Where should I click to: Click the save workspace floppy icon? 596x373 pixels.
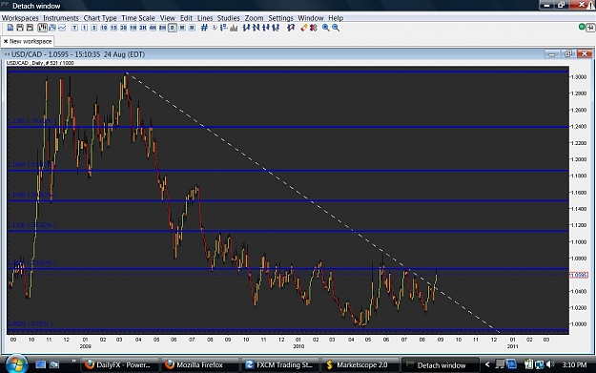click(x=30, y=28)
